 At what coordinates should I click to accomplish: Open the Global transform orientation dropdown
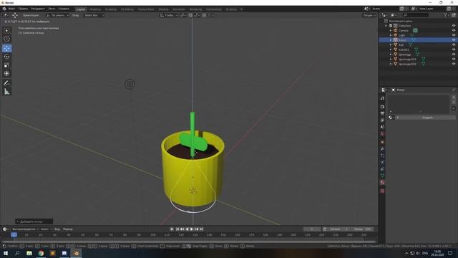click(x=169, y=15)
